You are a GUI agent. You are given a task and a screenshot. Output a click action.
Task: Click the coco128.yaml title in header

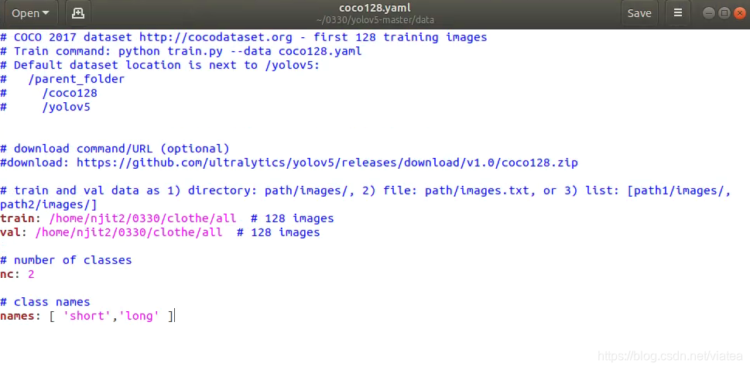375,8
